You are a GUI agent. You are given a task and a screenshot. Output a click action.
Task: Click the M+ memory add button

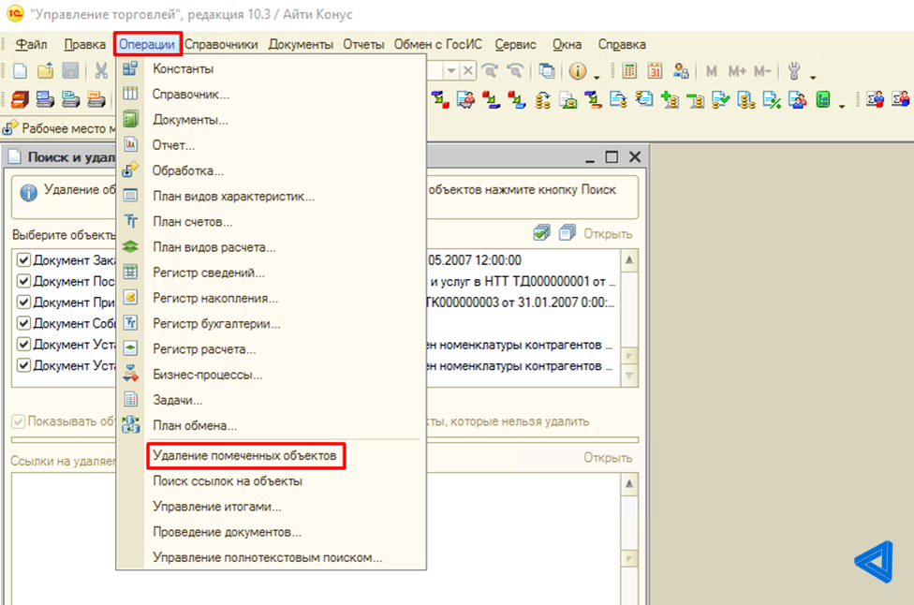737,71
